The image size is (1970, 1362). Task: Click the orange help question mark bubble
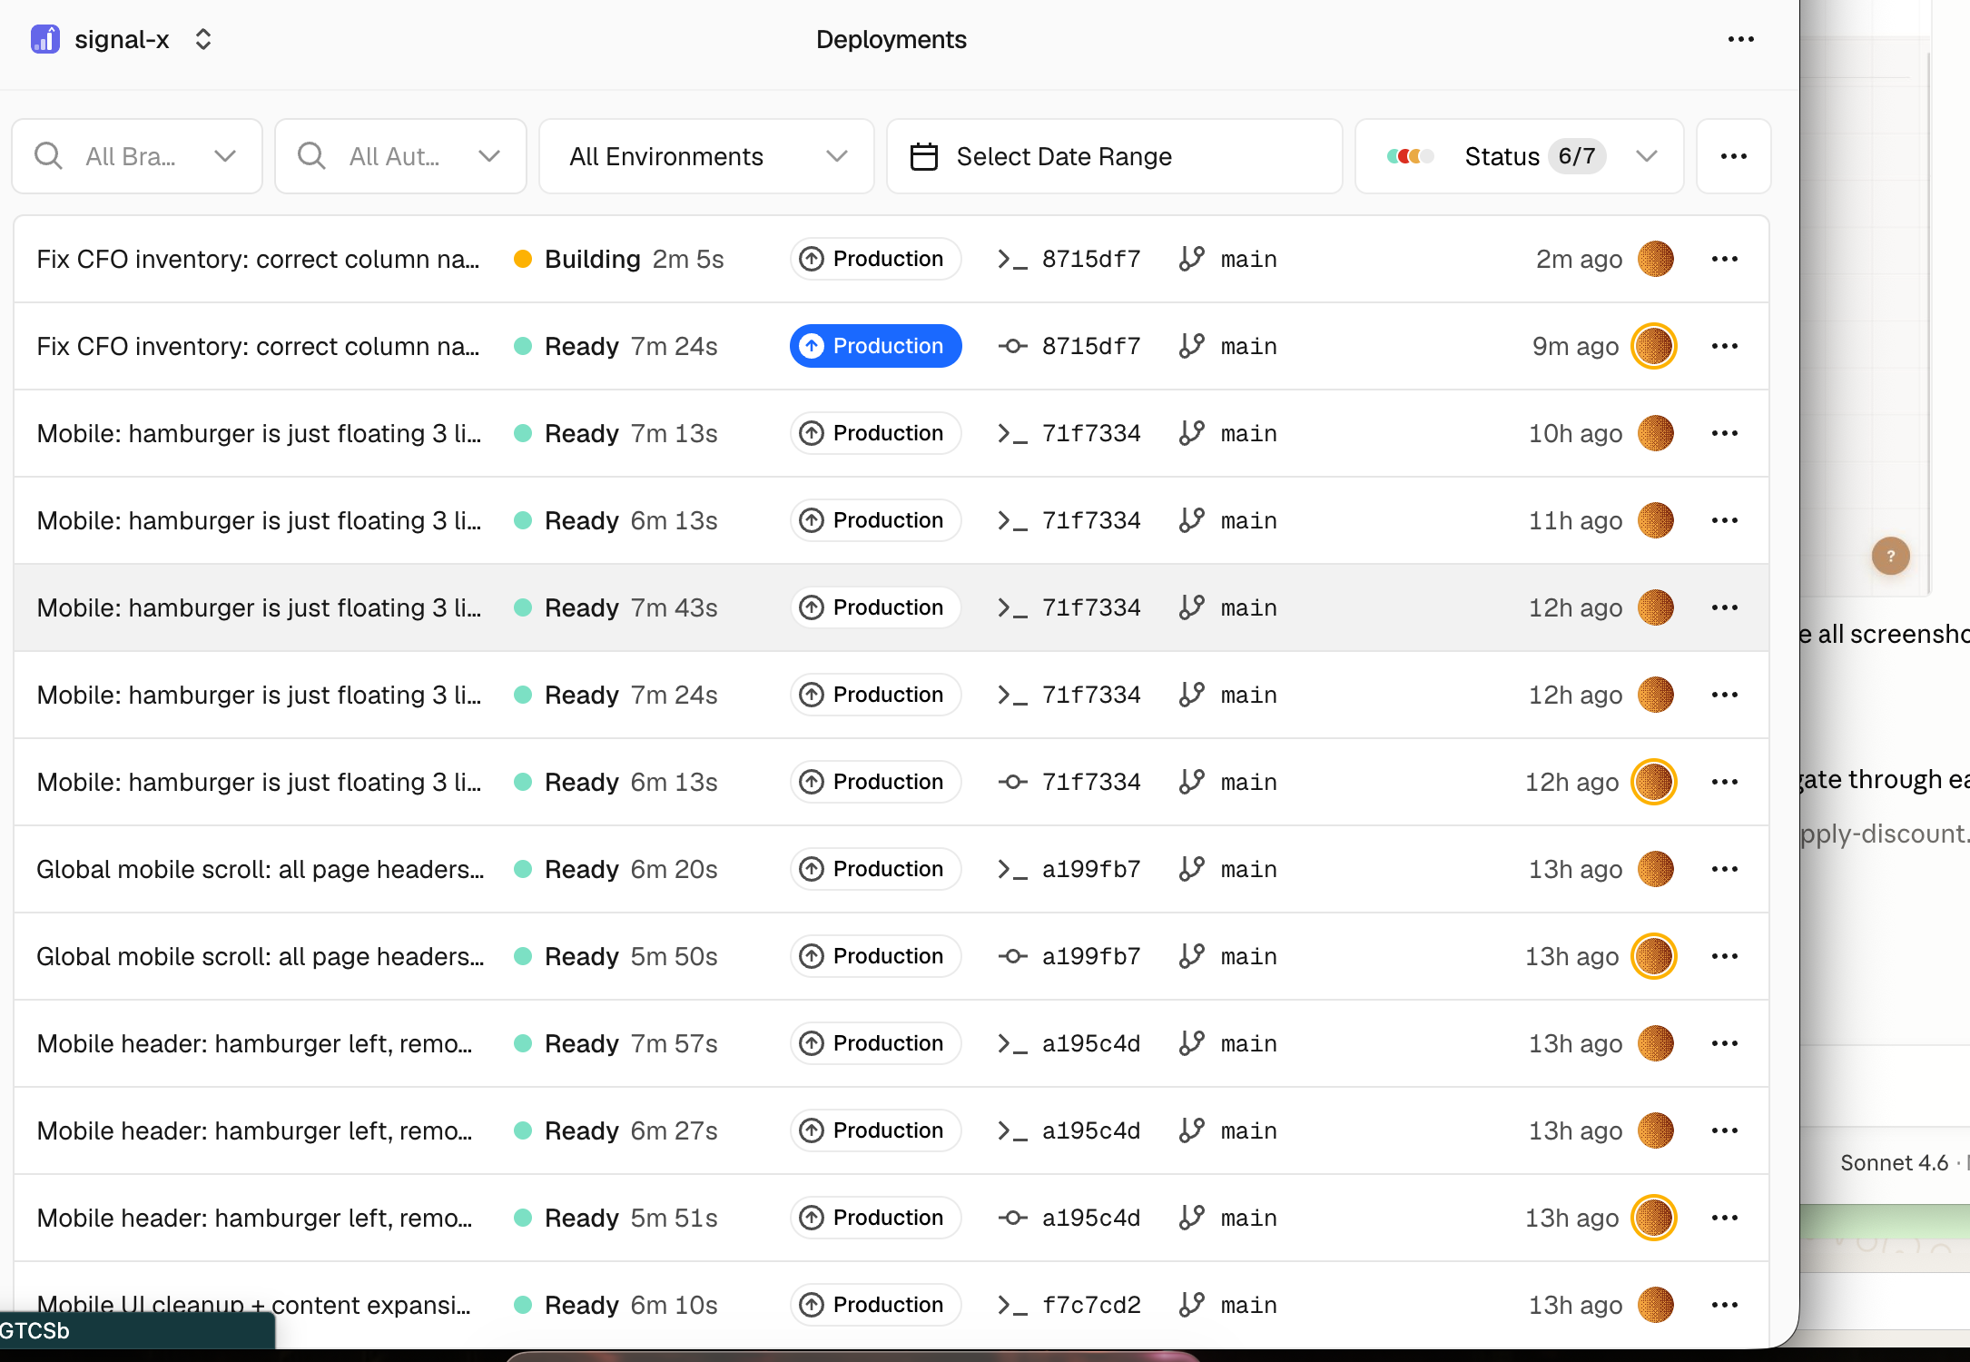tap(1890, 556)
